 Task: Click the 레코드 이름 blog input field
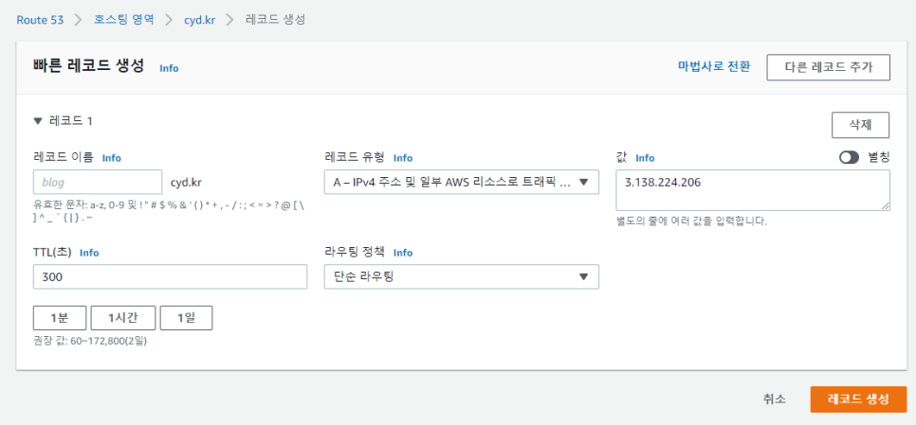pyautogui.click(x=98, y=182)
